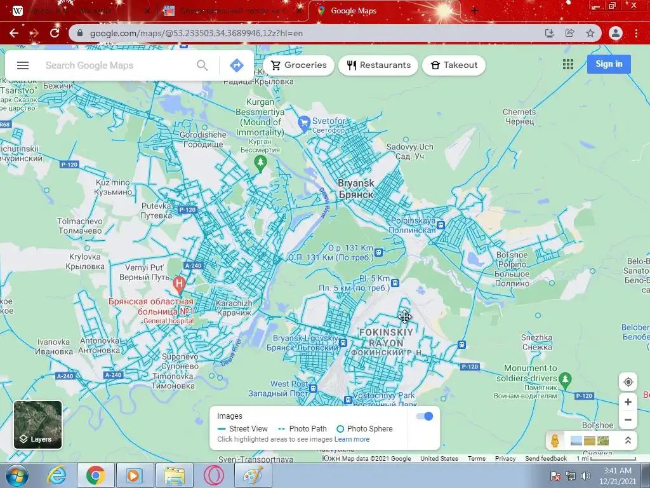
Task: Open File Explorer from the taskbar
Action: [x=174, y=475]
